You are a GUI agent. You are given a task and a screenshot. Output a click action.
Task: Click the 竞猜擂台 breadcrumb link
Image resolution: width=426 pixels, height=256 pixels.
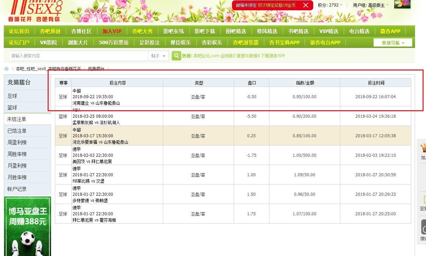click(96, 69)
